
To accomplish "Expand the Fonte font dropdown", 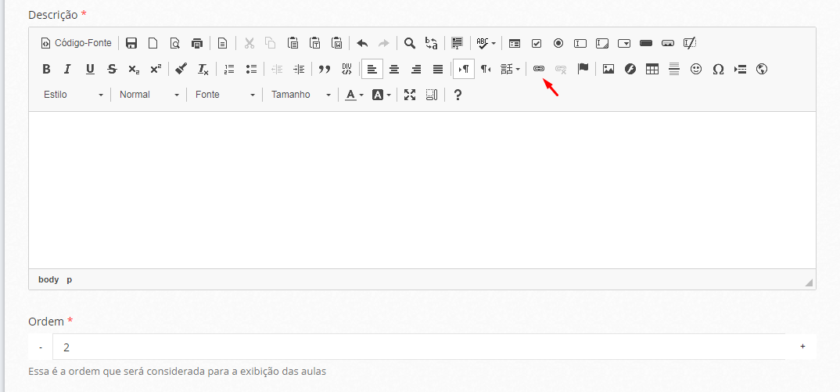I will click(x=224, y=95).
